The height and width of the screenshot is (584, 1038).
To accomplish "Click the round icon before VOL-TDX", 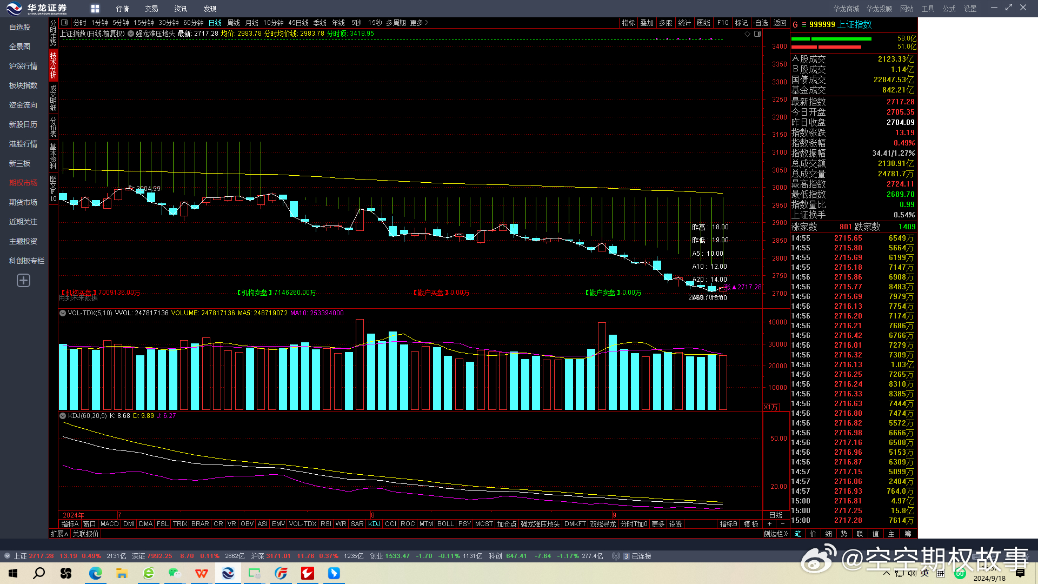I will click(63, 313).
